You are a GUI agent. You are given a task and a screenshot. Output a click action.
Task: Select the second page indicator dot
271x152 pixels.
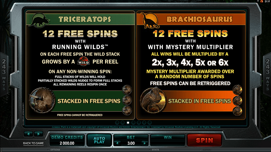pos(123,122)
